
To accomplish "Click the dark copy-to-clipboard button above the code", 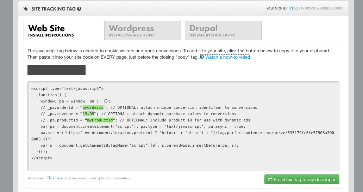I will coord(56,70).
